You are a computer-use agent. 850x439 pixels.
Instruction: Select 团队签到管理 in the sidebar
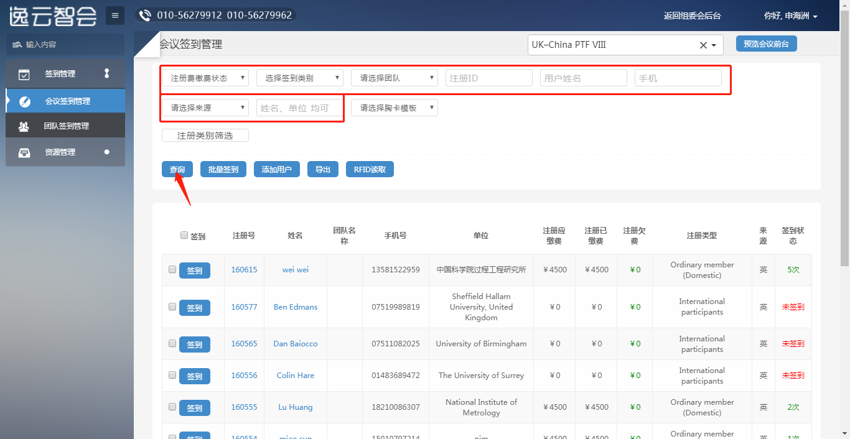(x=65, y=126)
